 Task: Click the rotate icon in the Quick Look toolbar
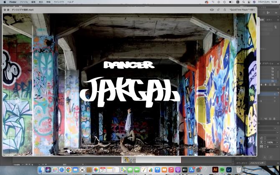(x=218, y=10)
